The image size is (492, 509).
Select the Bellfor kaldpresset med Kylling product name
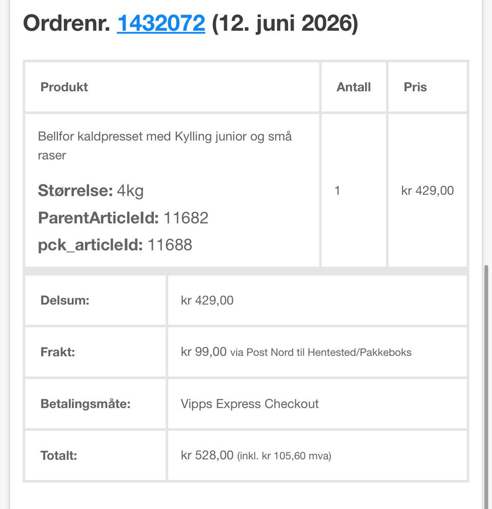coord(165,146)
